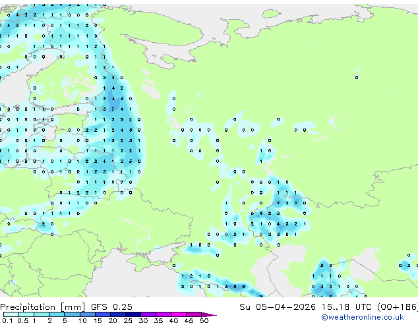Click the navy swatch between 25 and 30

[133, 314]
